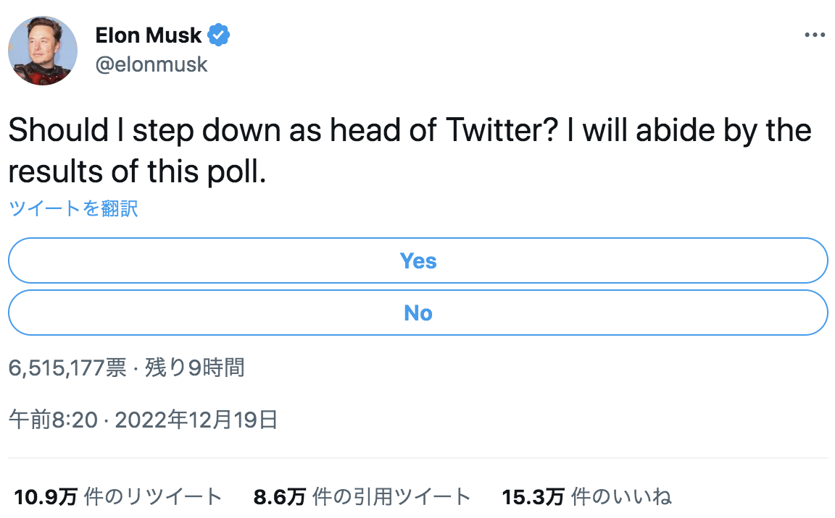Viewport: 835px width, 518px height.
Task: Click the tweet text about stepping down
Action: pyautogui.click(x=410, y=151)
